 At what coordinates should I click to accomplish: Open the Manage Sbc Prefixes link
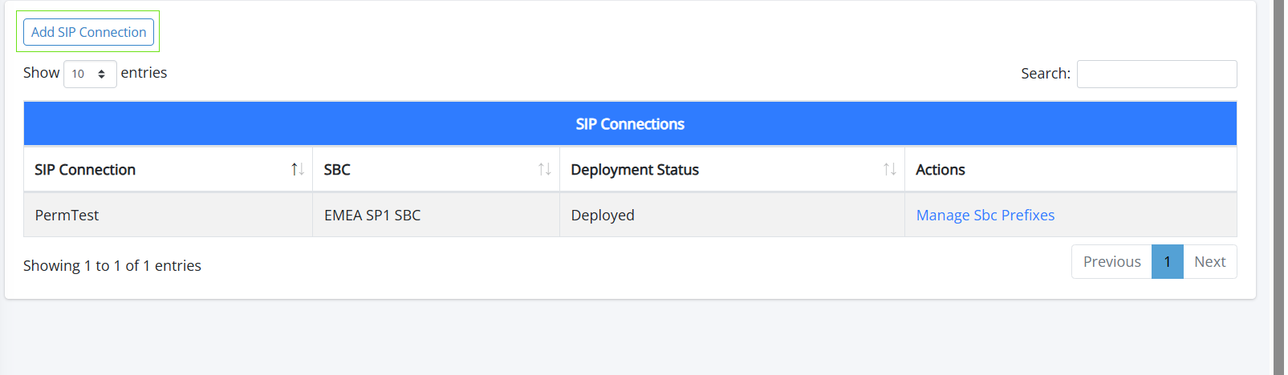click(x=985, y=215)
